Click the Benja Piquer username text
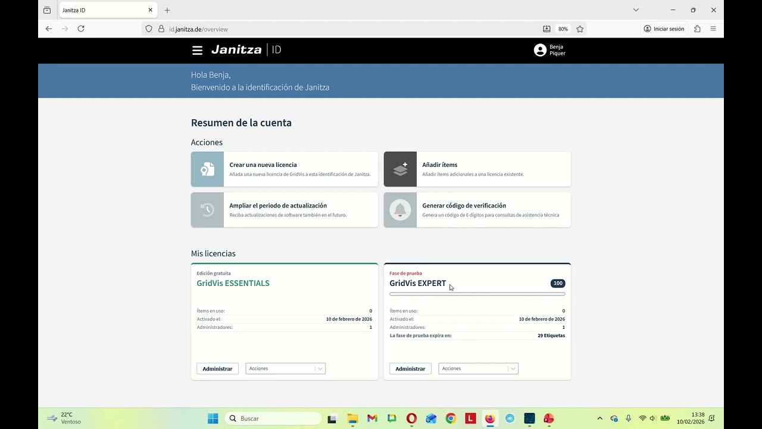The height and width of the screenshot is (429, 762). (557, 50)
